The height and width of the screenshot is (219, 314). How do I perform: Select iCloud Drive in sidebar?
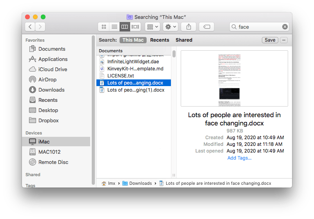coord(53,69)
